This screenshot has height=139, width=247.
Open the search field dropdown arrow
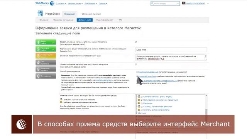[178, 3]
